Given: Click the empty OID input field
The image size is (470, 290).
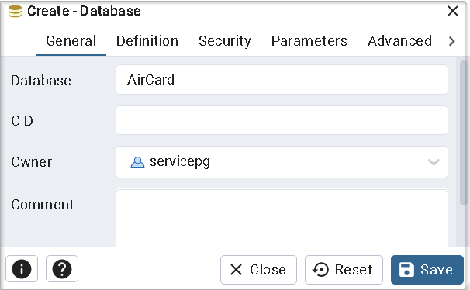Looking at the screenshot, I should pyautogui.click(x=282, y=120).
